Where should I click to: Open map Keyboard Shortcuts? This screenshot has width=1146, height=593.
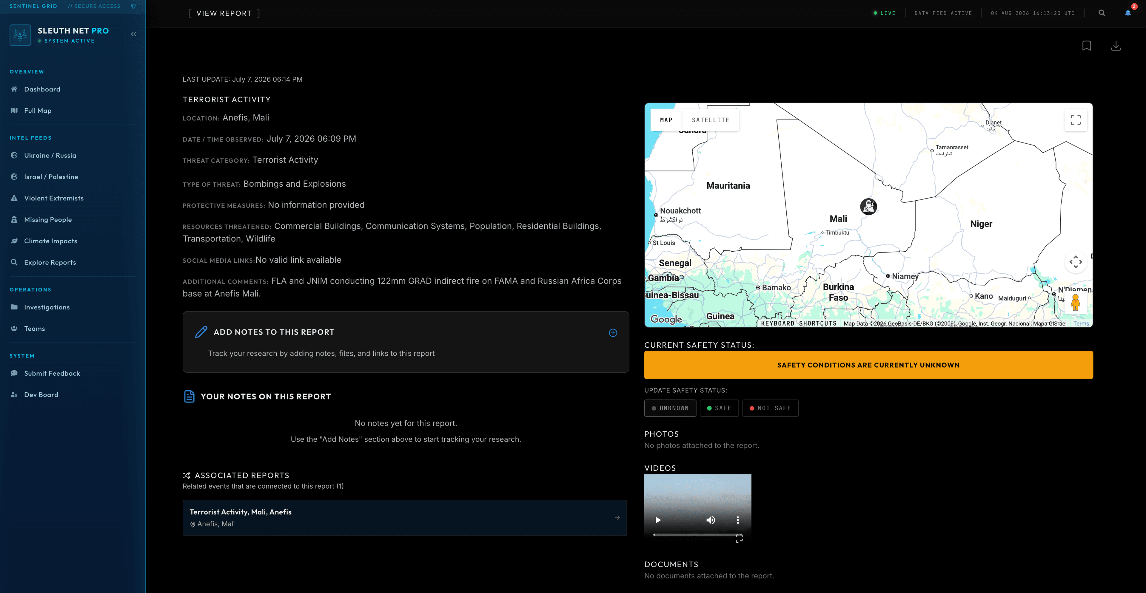tap(799, 323)
